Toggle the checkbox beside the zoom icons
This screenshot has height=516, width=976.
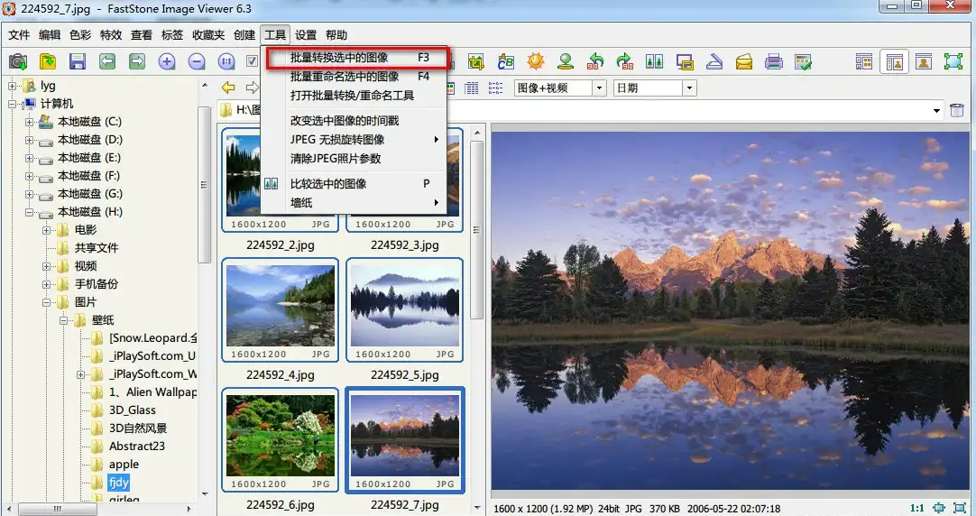[x=252, y=61]
